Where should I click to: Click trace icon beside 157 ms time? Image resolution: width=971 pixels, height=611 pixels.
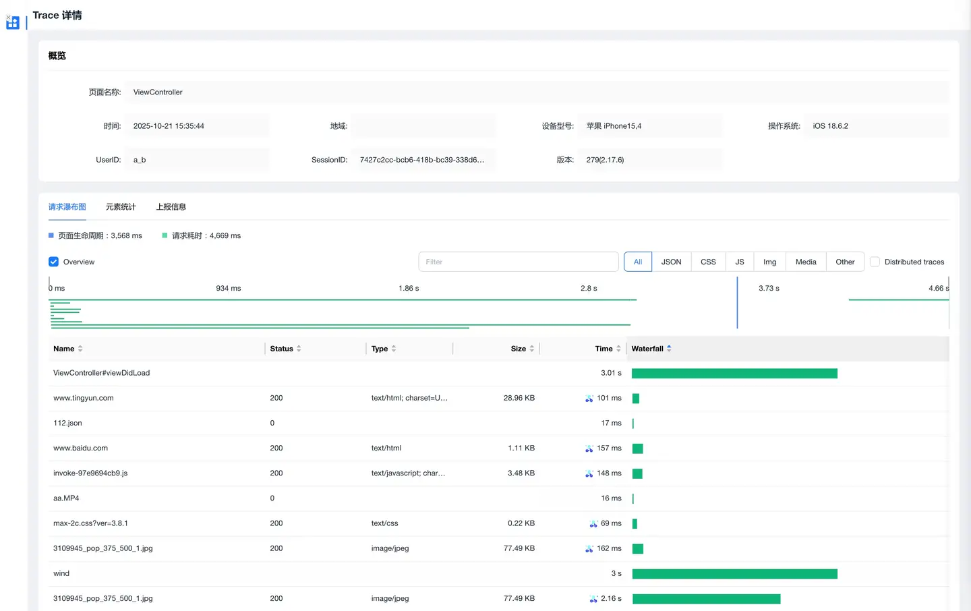589,448
